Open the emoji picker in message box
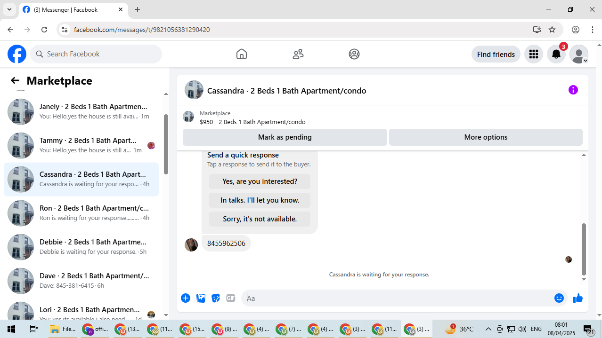 point(559,298)
